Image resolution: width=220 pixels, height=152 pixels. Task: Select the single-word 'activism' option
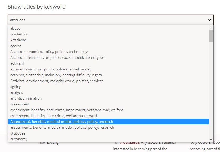[17, 63]
